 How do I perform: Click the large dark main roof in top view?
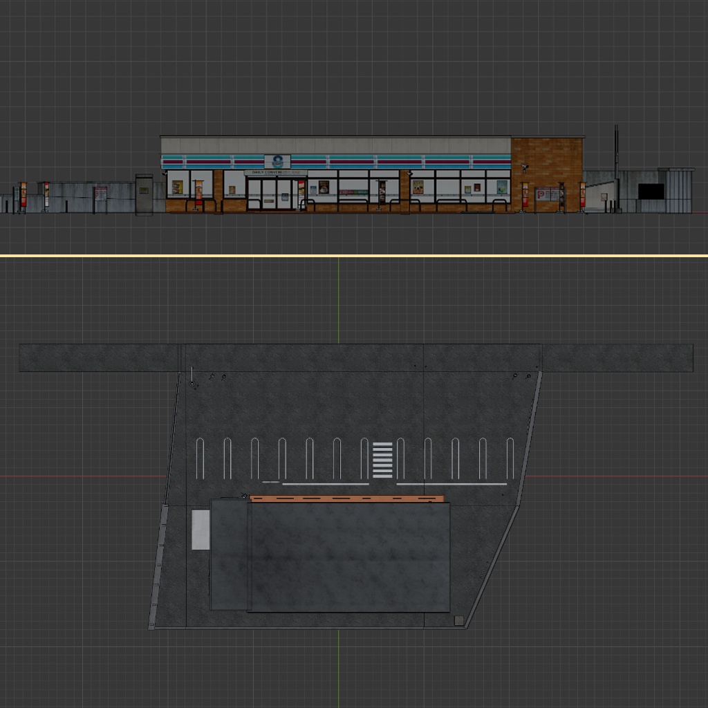[350, 557]
